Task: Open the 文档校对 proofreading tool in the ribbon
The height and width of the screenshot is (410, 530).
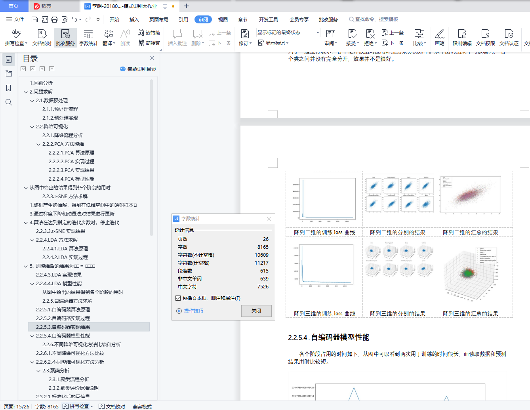Action: (x=42, y=38)
